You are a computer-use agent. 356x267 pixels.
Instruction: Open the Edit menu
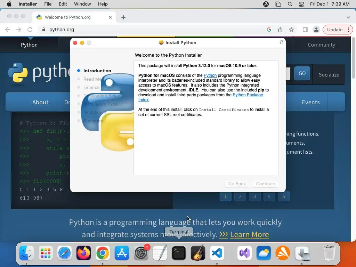(x=63, y=4)
